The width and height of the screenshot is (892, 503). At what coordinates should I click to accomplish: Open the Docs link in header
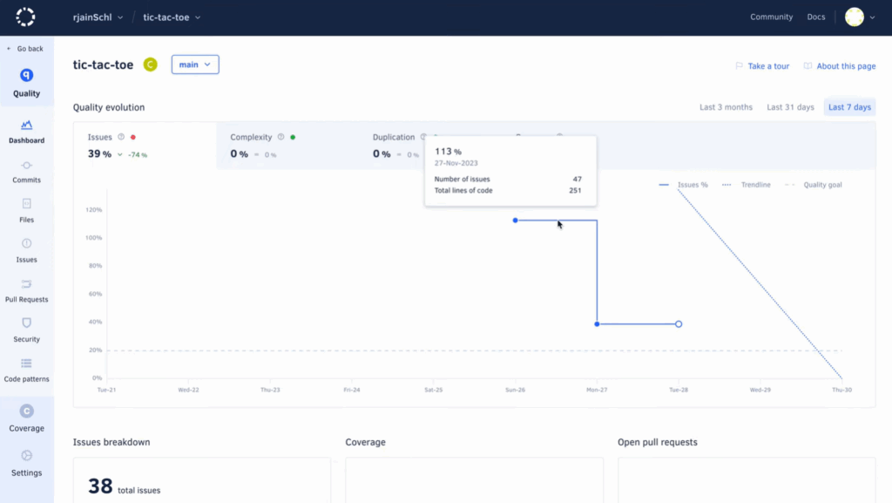(x=816, y=17)
